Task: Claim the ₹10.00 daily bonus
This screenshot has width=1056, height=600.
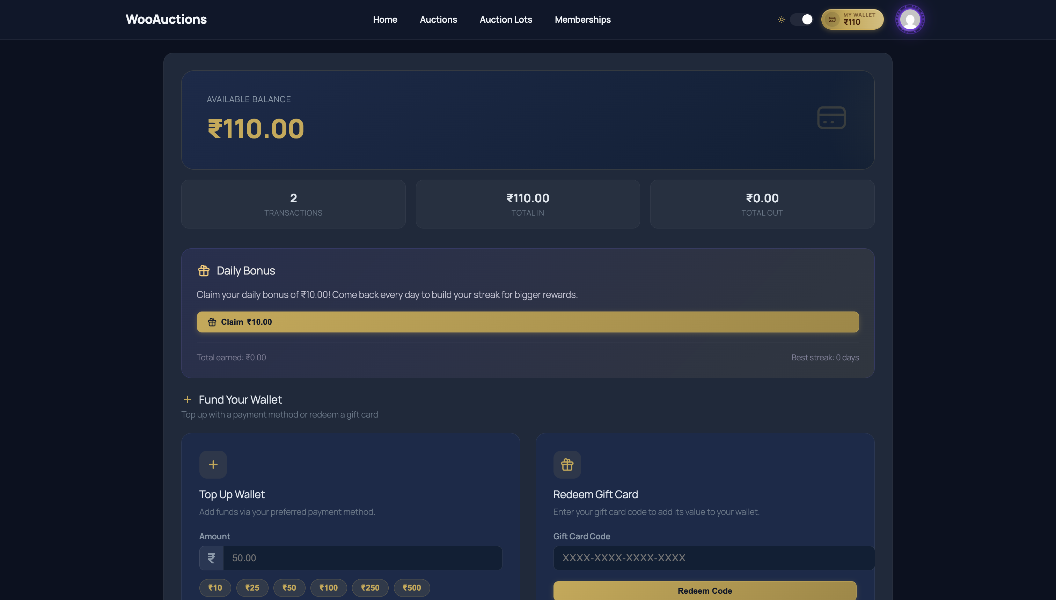Action: click(528, 322)
